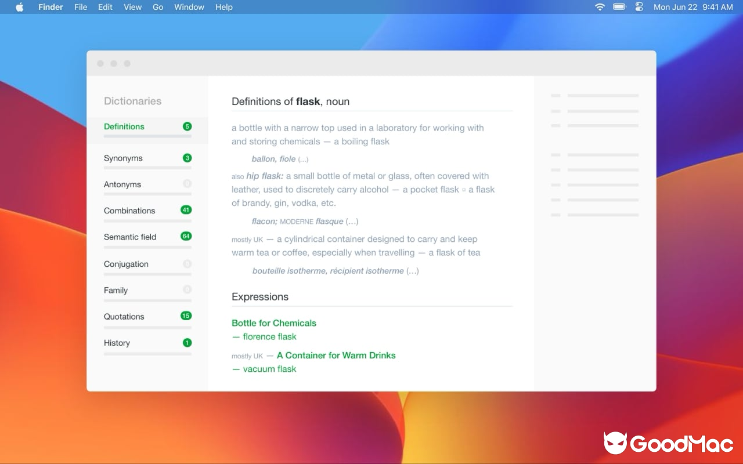Open the "vacuum flask" expression
Screen dimensions: 743x464
tap(270, 369)
